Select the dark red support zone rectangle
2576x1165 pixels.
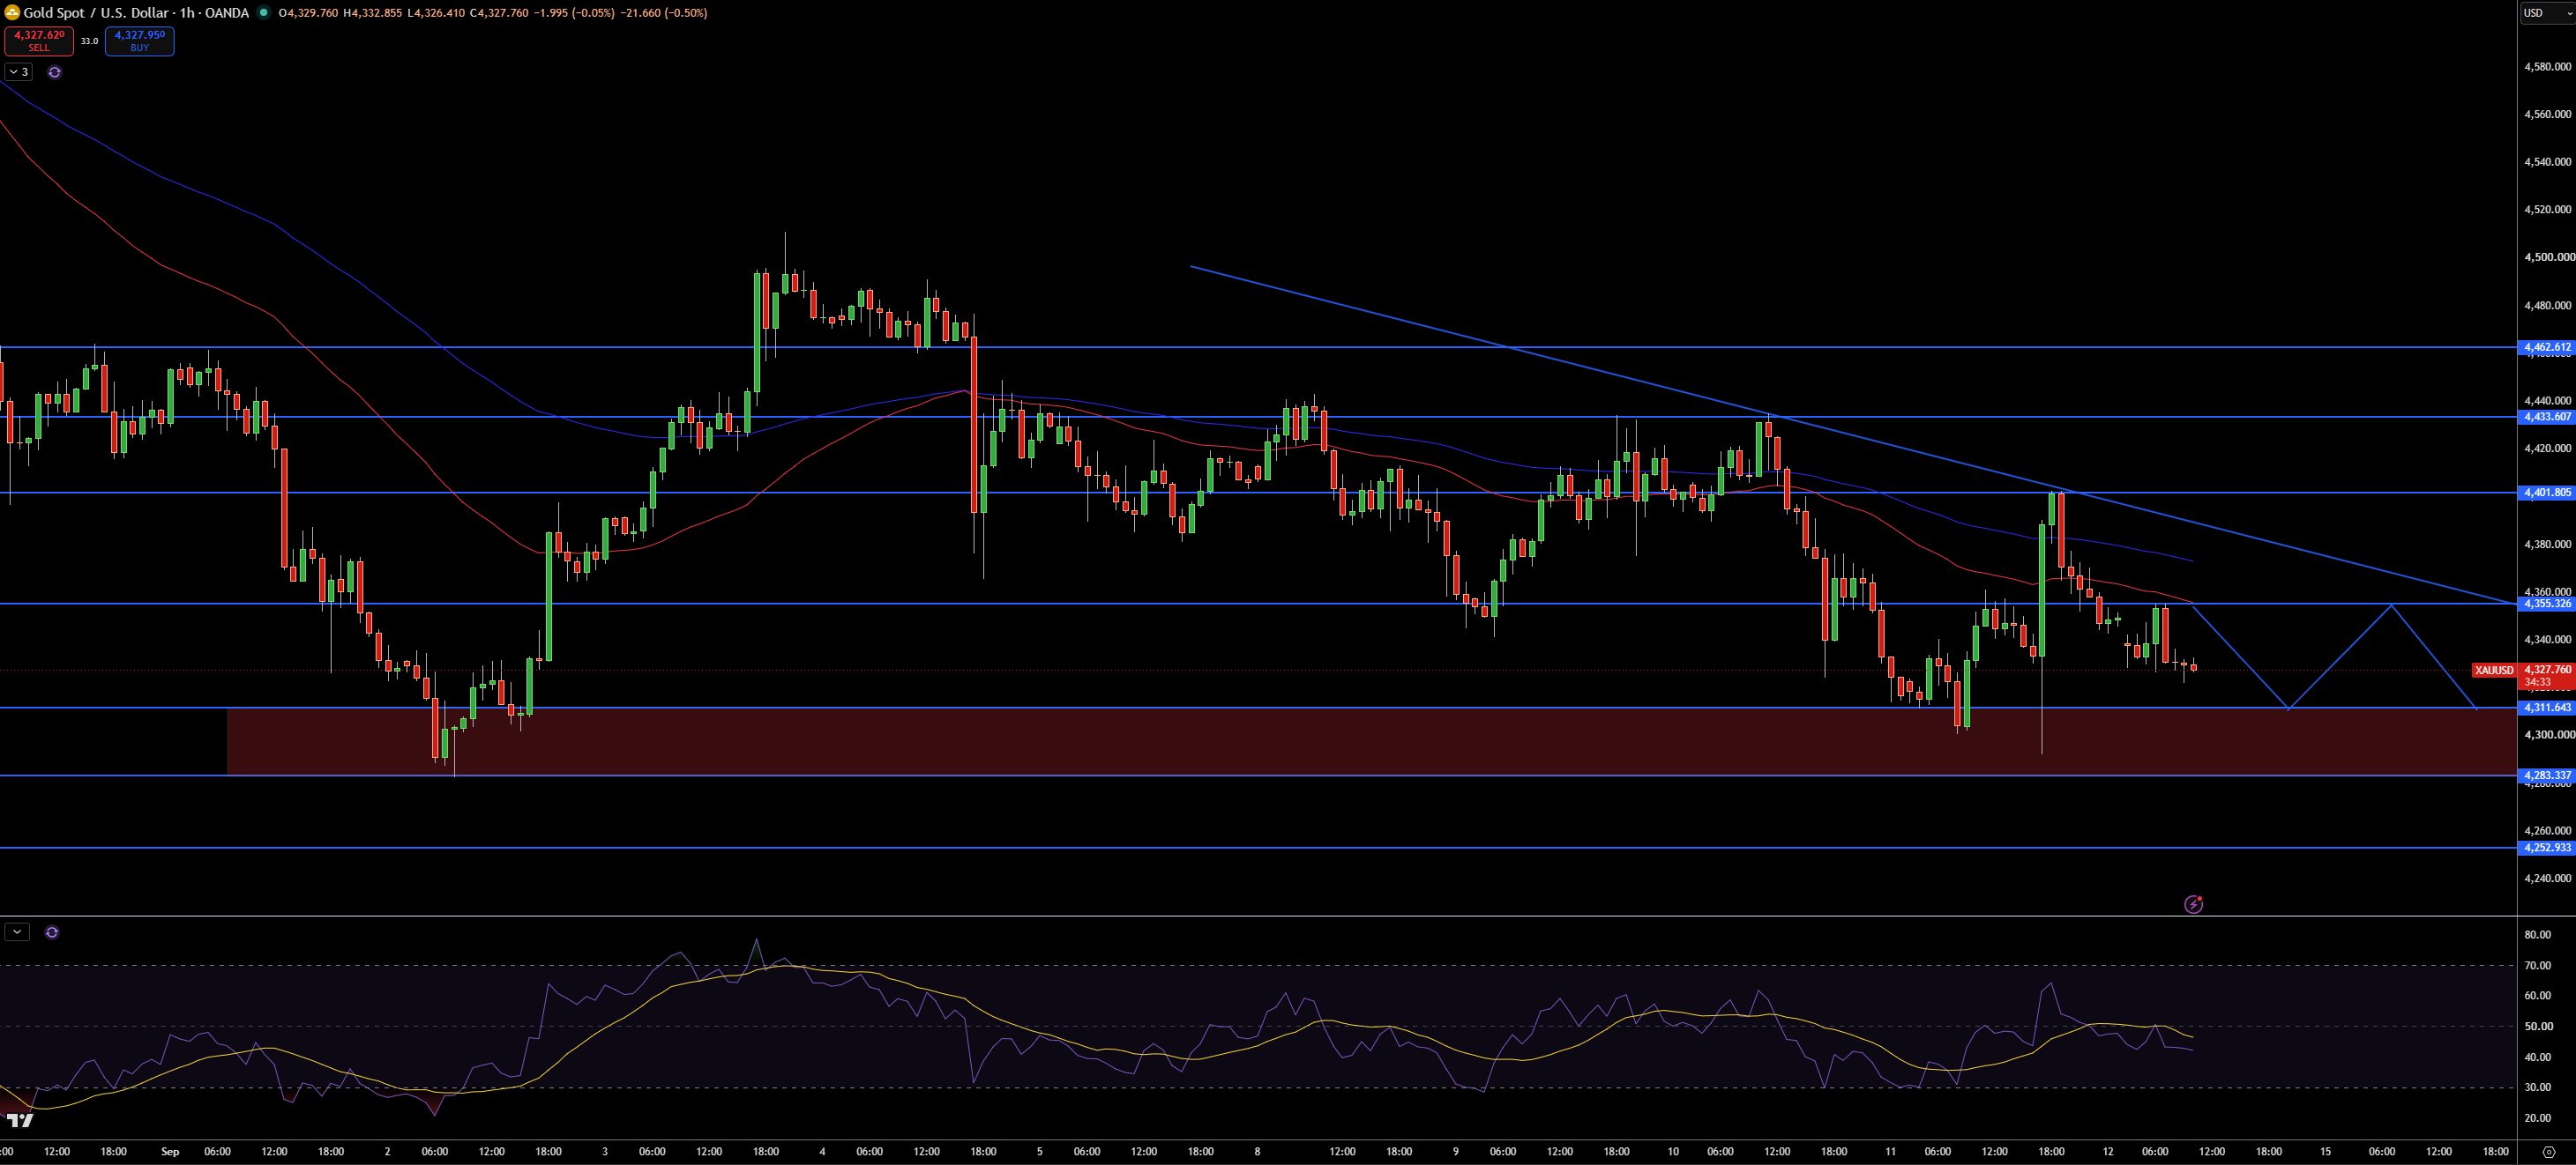(1371, 741)
